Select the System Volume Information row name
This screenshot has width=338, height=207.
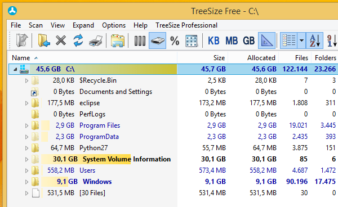point(127,159)
